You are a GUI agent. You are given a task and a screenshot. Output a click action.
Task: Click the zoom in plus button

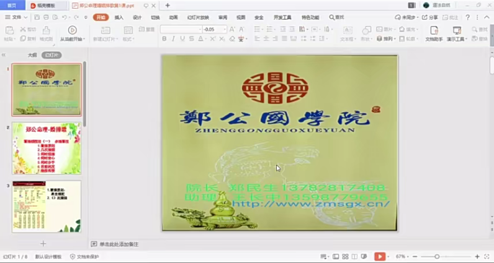tap(477, 257)
